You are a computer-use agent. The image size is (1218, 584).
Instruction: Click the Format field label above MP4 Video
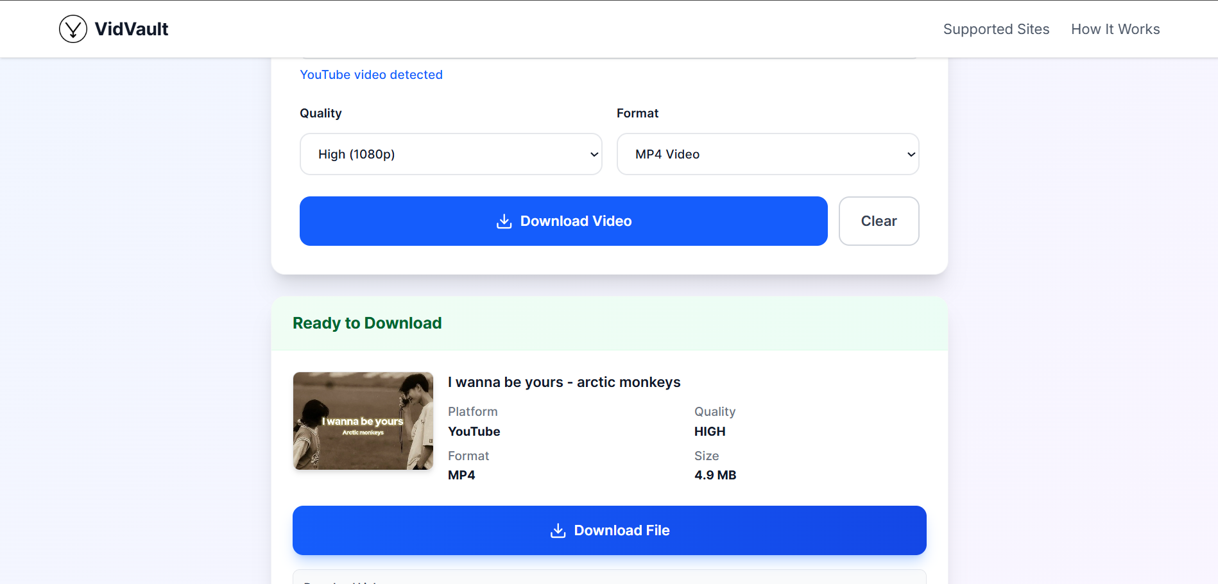[637, 113]
